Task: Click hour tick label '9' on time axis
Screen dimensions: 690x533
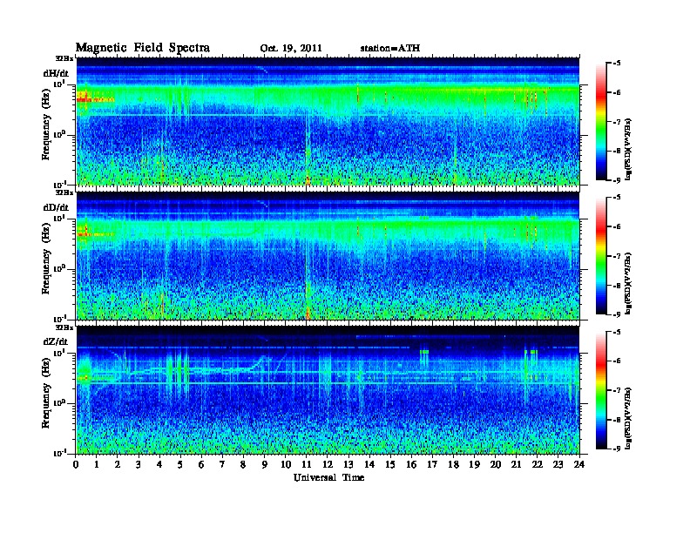Action: [265, 464]
